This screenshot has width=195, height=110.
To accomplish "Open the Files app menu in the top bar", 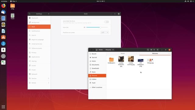I will [x=13, y=1].
